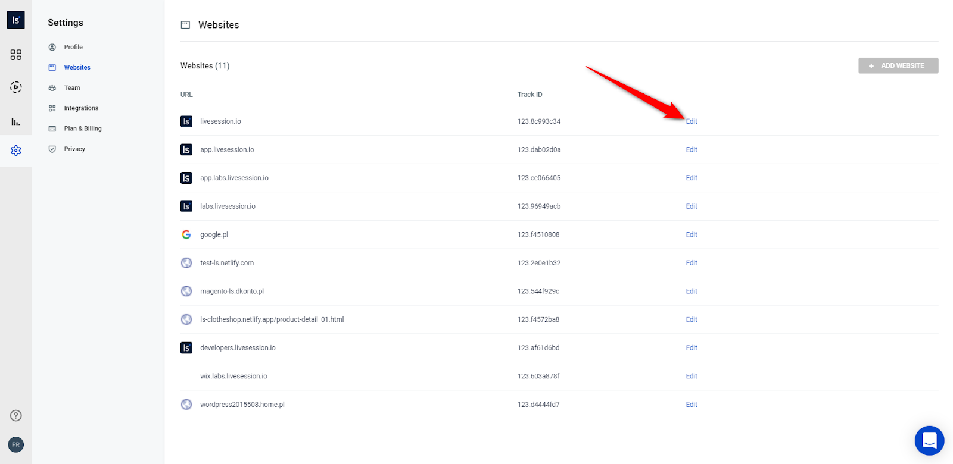The height and width of the screenshot is (464, 953).
Task: Click the app.livesession.io favicon
Action: click(x=186, y=150)
